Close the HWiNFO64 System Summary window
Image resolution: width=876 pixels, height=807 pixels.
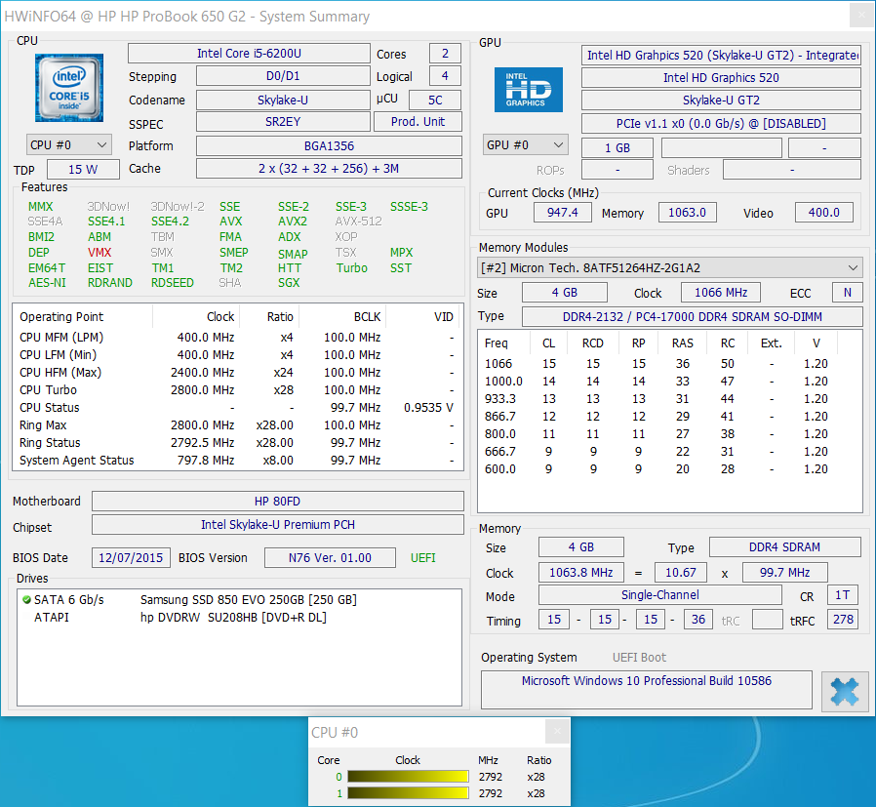[x=861, y=16]
